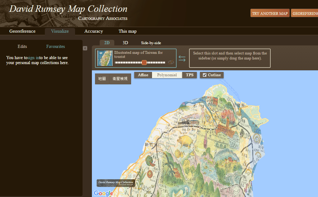This screenshot has height=197, width=318.
Task: Switch base layer to 地圖 map
Action: tap(102, 79)
